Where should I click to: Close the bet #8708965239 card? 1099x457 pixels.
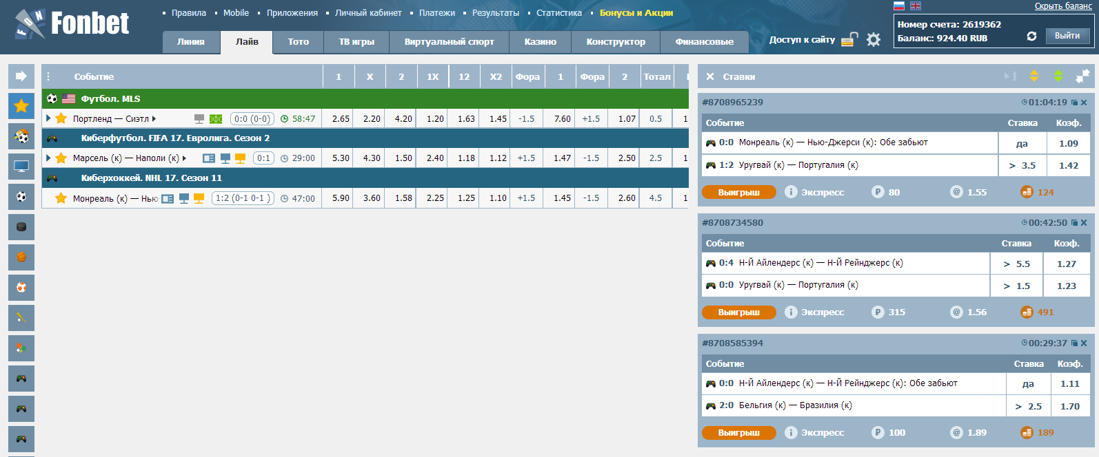(1085, 103)
